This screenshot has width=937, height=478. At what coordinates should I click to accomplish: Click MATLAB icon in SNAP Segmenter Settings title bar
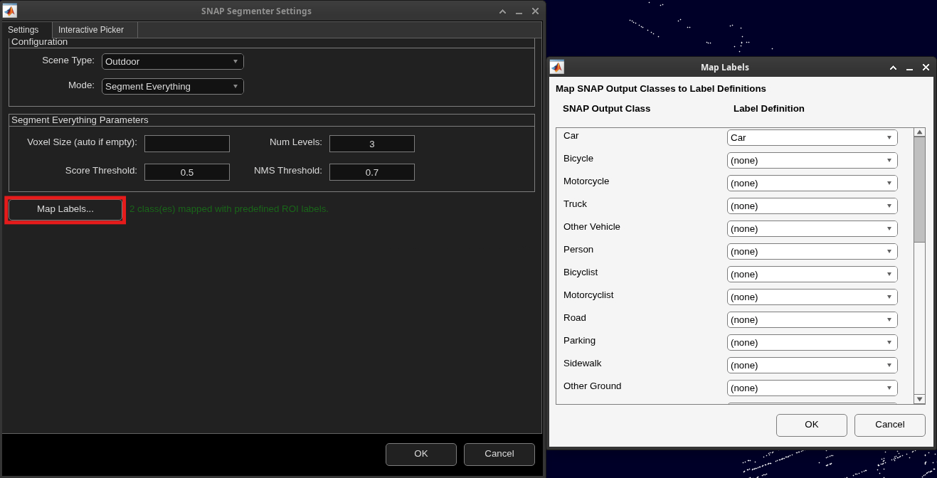(x=10, y=11)
